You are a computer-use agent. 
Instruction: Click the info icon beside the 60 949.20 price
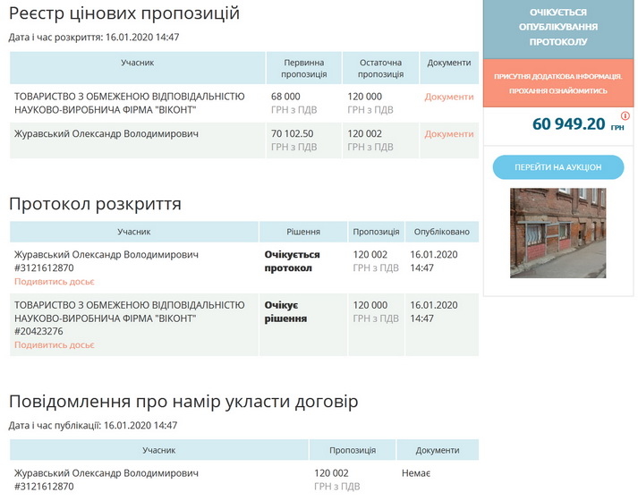625,116
